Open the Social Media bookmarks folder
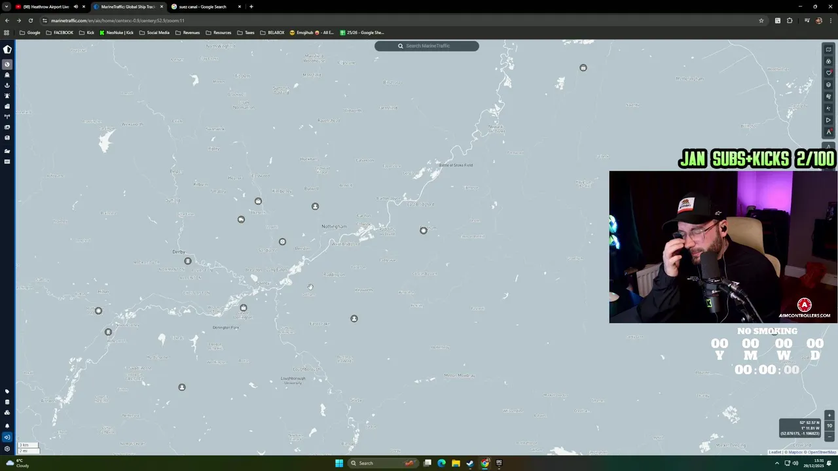This screenshot has height=471, width=838. [155, 33]
